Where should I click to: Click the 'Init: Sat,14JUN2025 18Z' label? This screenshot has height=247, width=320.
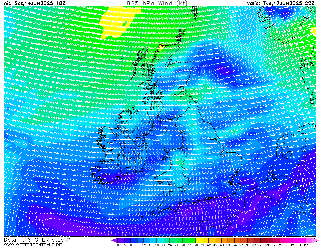34,3
